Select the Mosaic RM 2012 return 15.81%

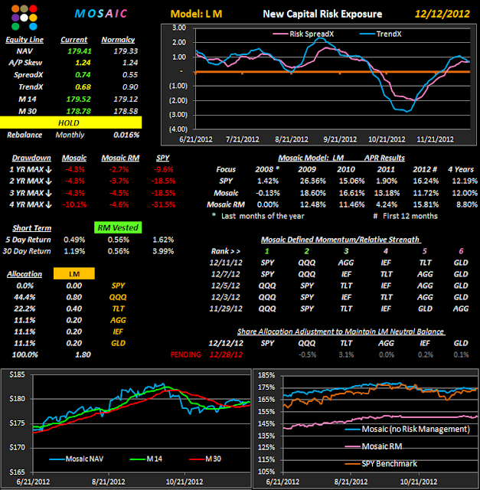[x=426, y=205]
